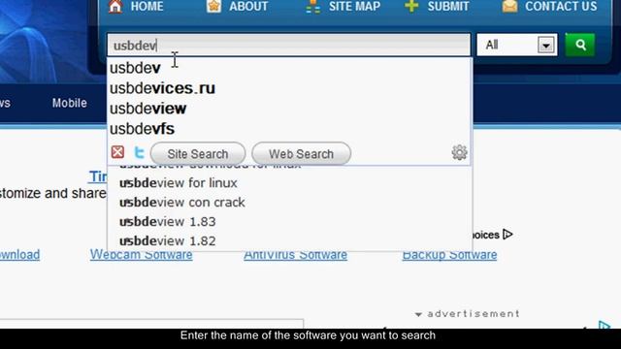Open the SITE MAP menu item

tap(354, 7)
